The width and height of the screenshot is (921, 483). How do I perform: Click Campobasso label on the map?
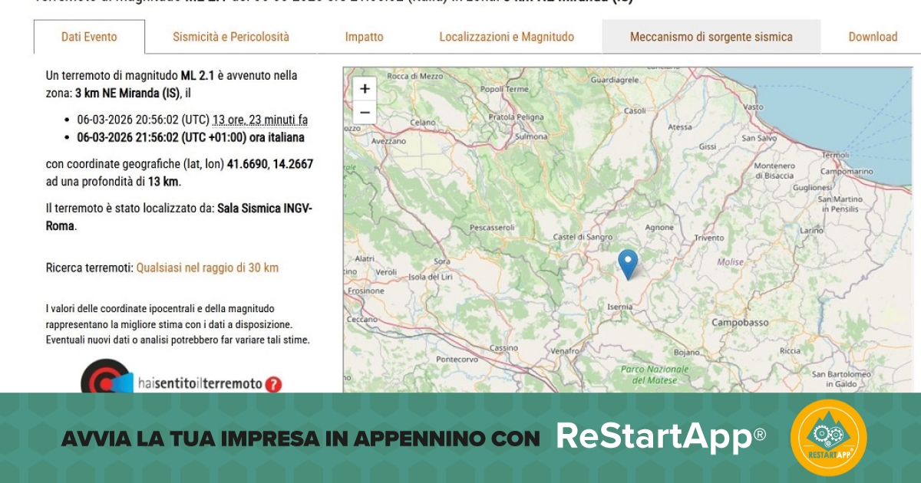(740, 323)
